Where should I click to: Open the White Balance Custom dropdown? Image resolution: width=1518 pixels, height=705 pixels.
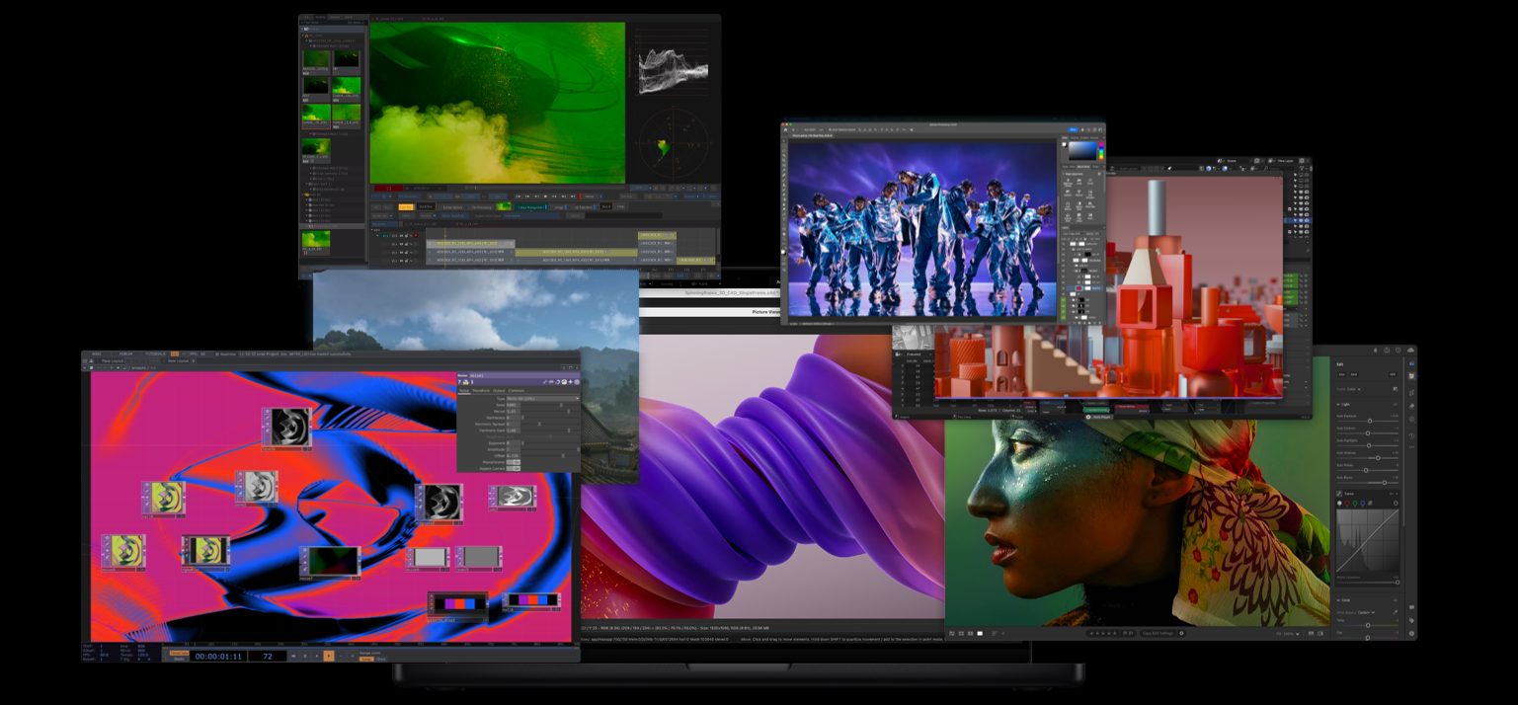1367,612
